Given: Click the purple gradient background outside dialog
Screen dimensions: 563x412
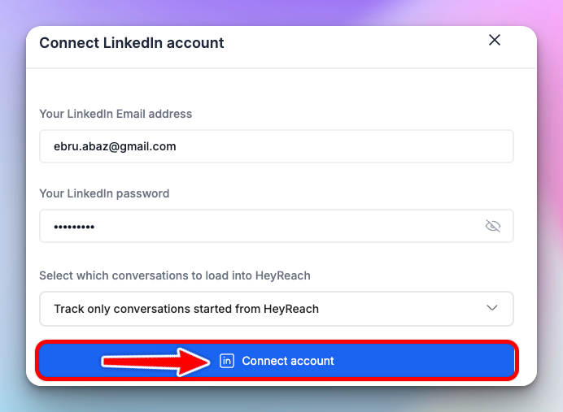Looking at the screenshot, I should tap(280, 11).
